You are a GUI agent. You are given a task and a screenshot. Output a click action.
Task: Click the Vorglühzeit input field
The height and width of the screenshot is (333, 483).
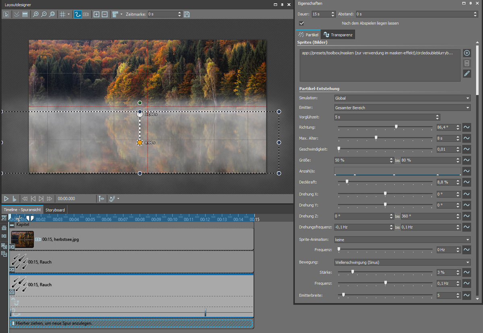tap(384, 117)
